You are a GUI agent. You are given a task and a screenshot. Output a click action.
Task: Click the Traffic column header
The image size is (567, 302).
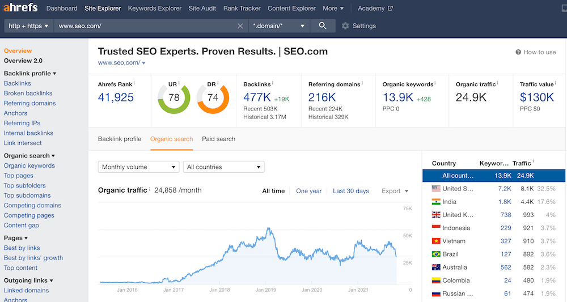(522, 163)
